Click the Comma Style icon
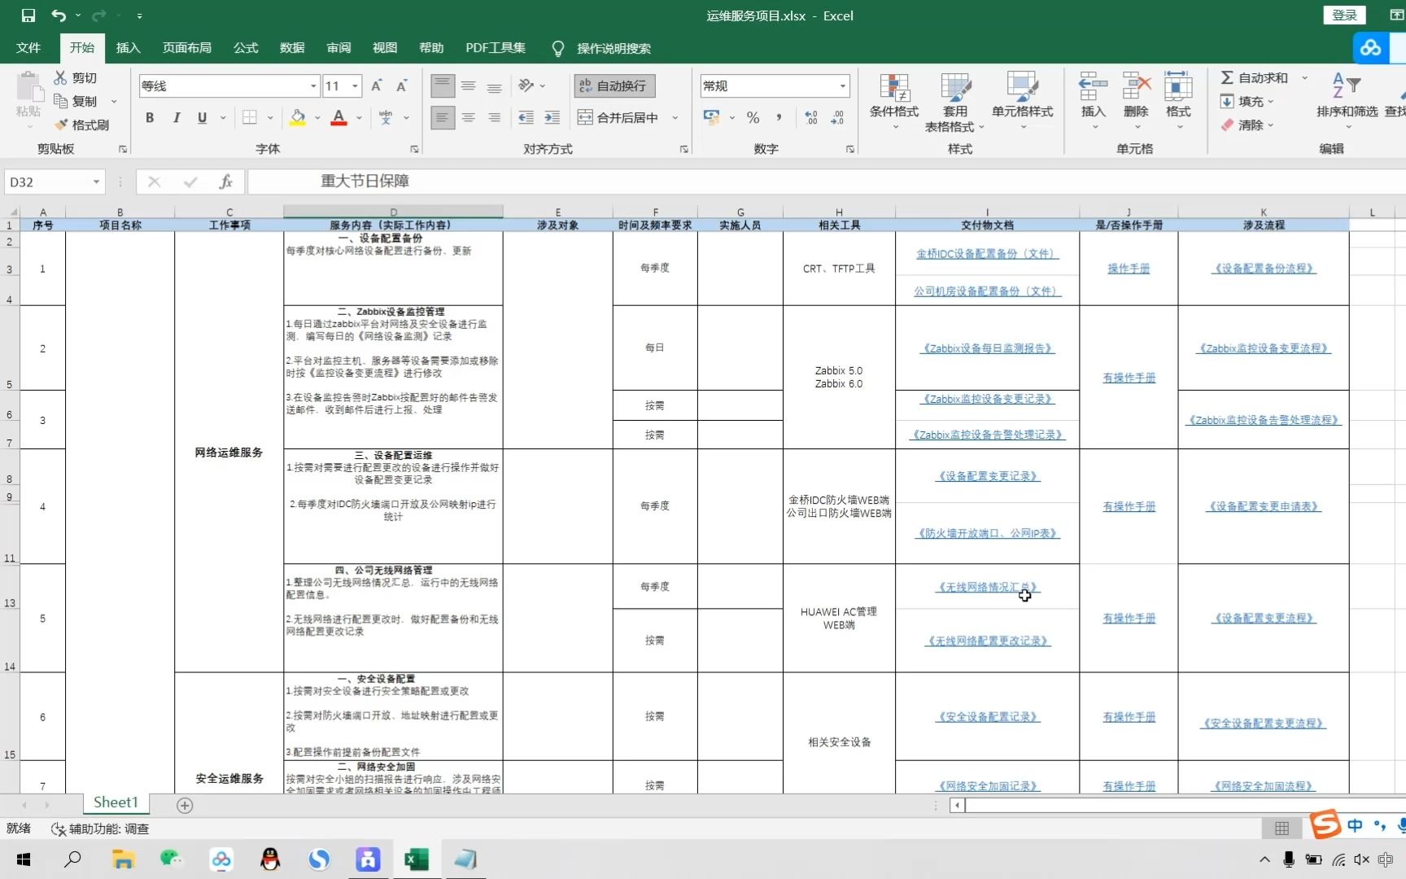This screenshot has width=1406, height=879. (x=779, y=117)
